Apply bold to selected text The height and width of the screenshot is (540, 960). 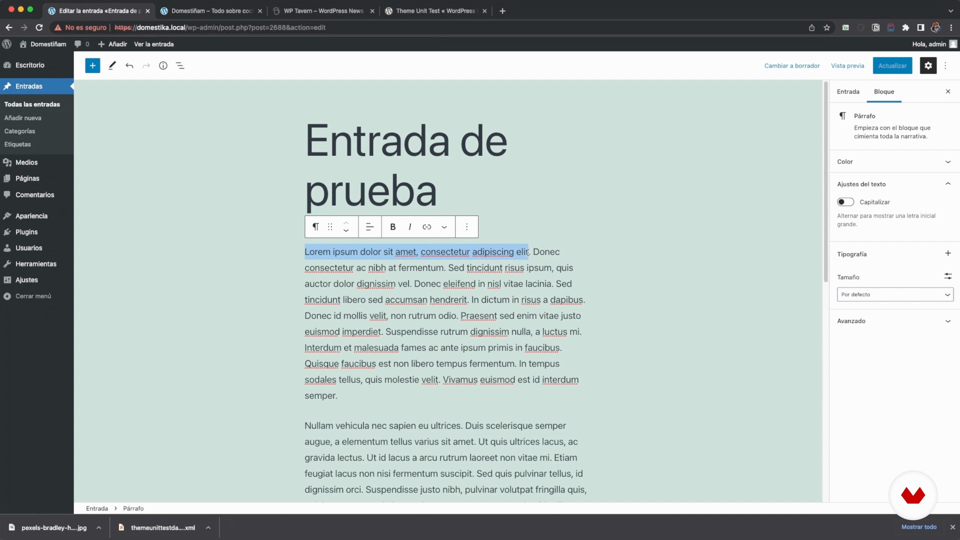point(393,227)
